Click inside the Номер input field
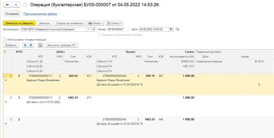274x138 pixels. click(118, 29)
